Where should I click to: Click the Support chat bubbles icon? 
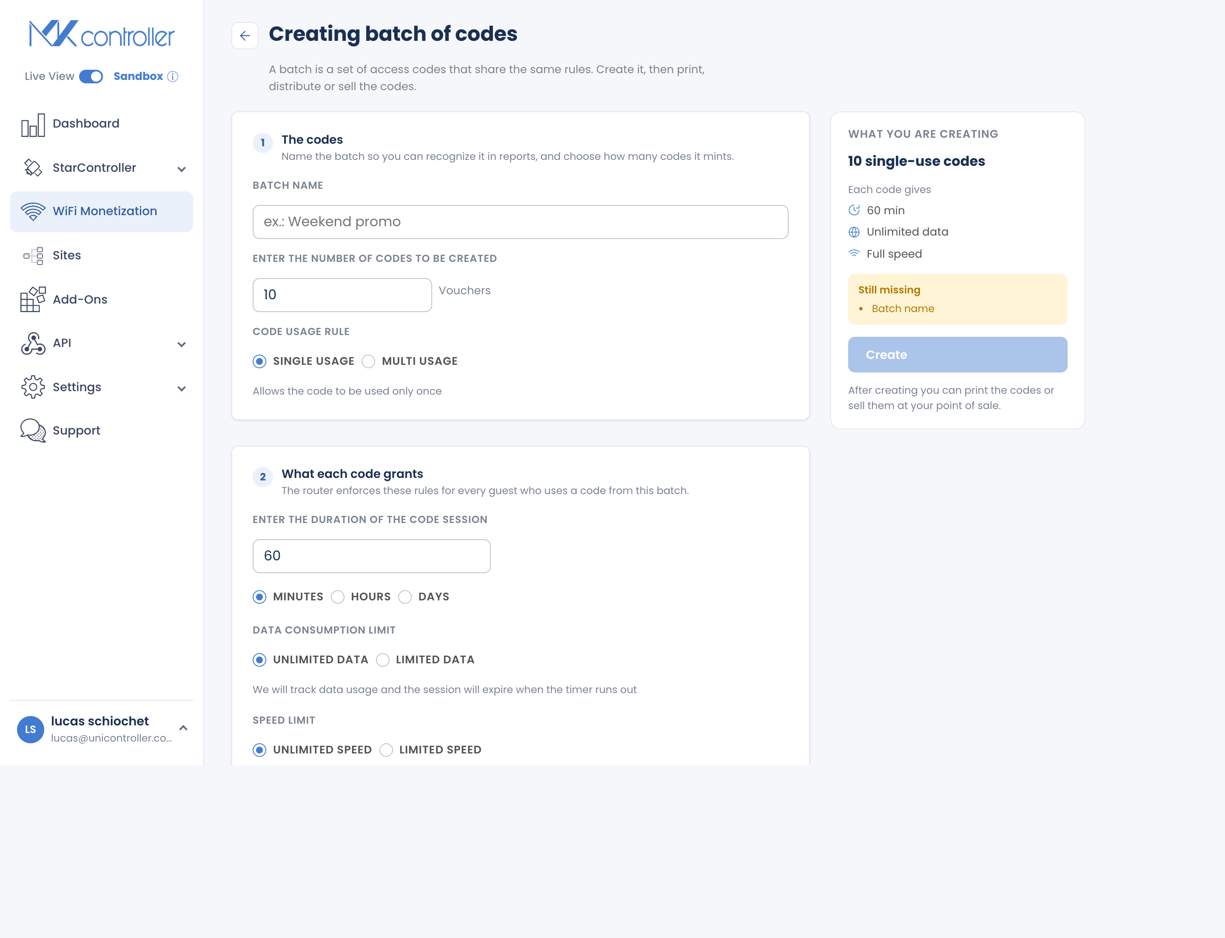33,430
